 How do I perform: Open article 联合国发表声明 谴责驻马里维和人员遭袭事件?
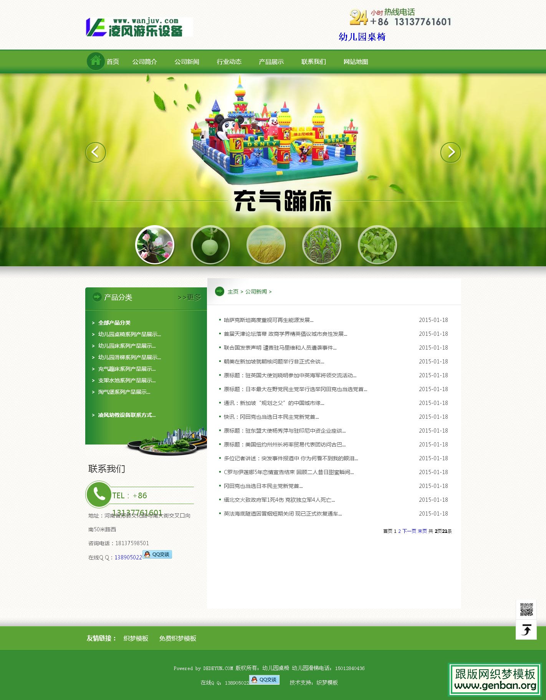click(x=280, y=348)
